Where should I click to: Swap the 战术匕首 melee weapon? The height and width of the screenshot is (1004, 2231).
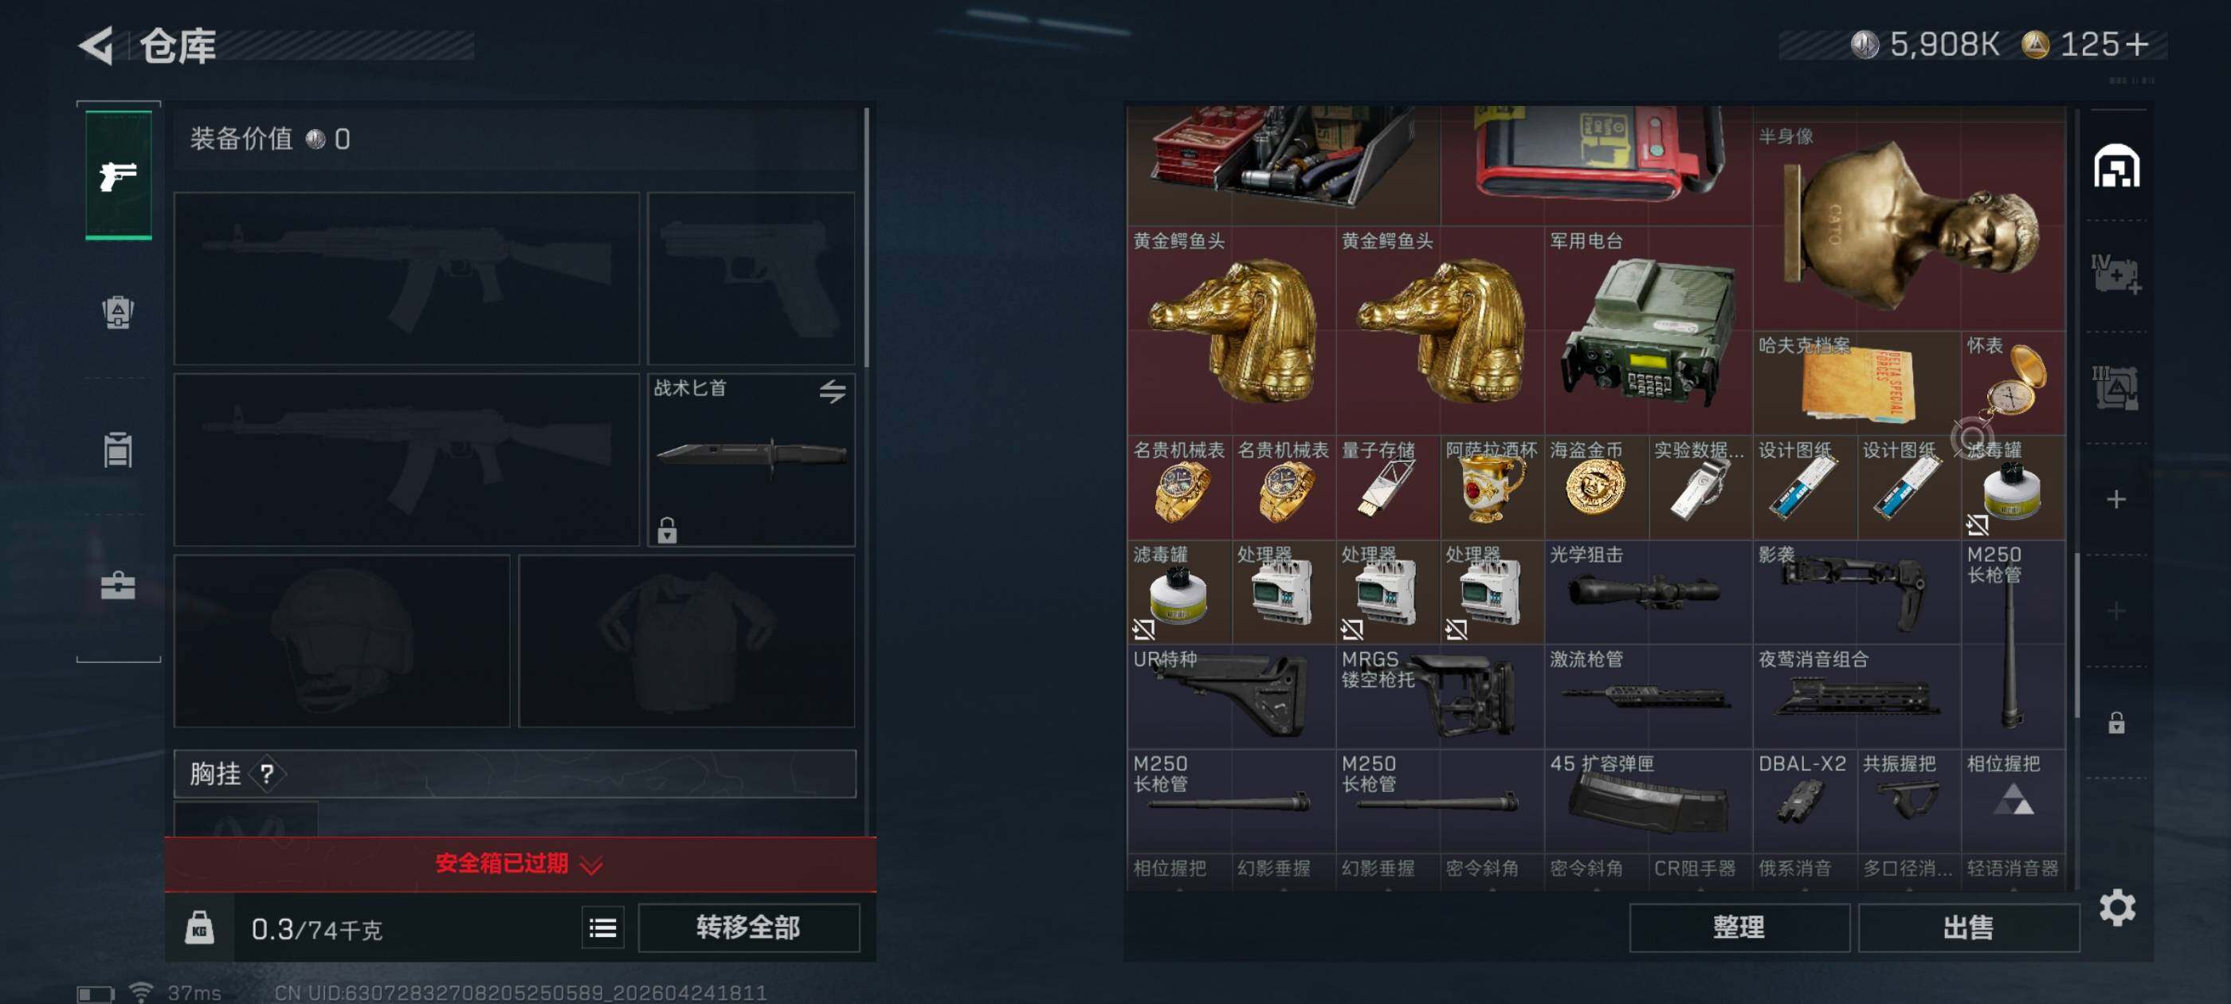(x=833, y=391)
